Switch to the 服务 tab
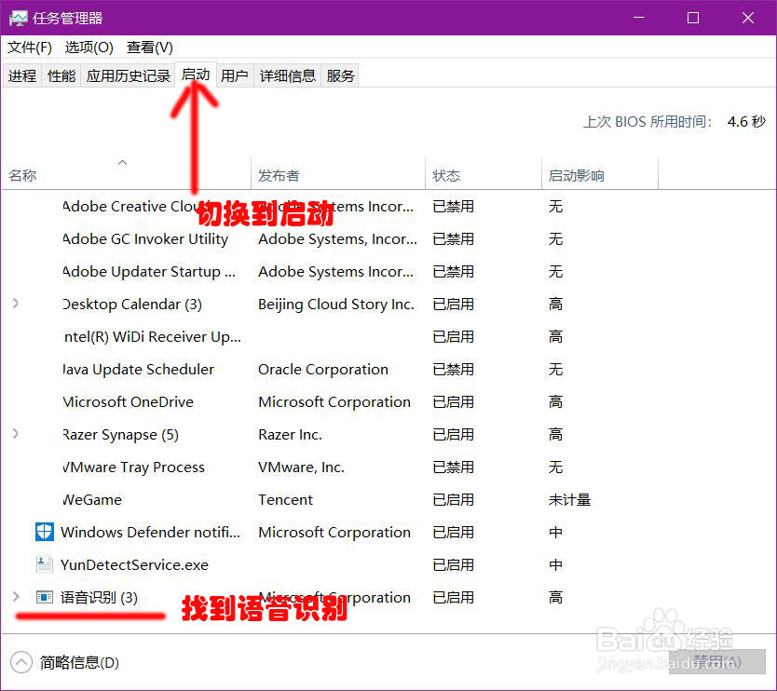777x691 pixels. (340, 75)
